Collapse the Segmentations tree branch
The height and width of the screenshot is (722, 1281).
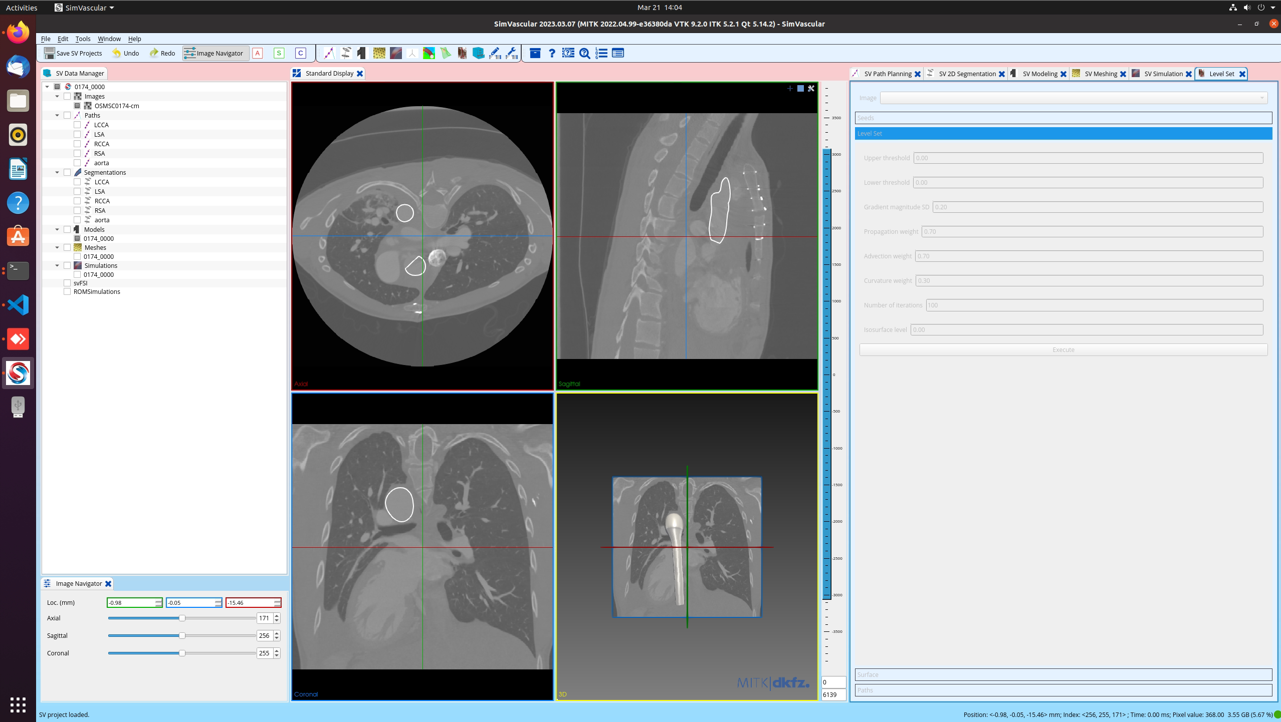pos(57,172)
